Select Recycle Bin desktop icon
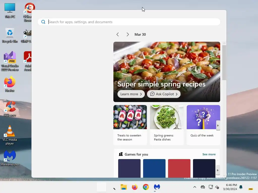This screenshot has height=193, width=258. click(10, 35)
